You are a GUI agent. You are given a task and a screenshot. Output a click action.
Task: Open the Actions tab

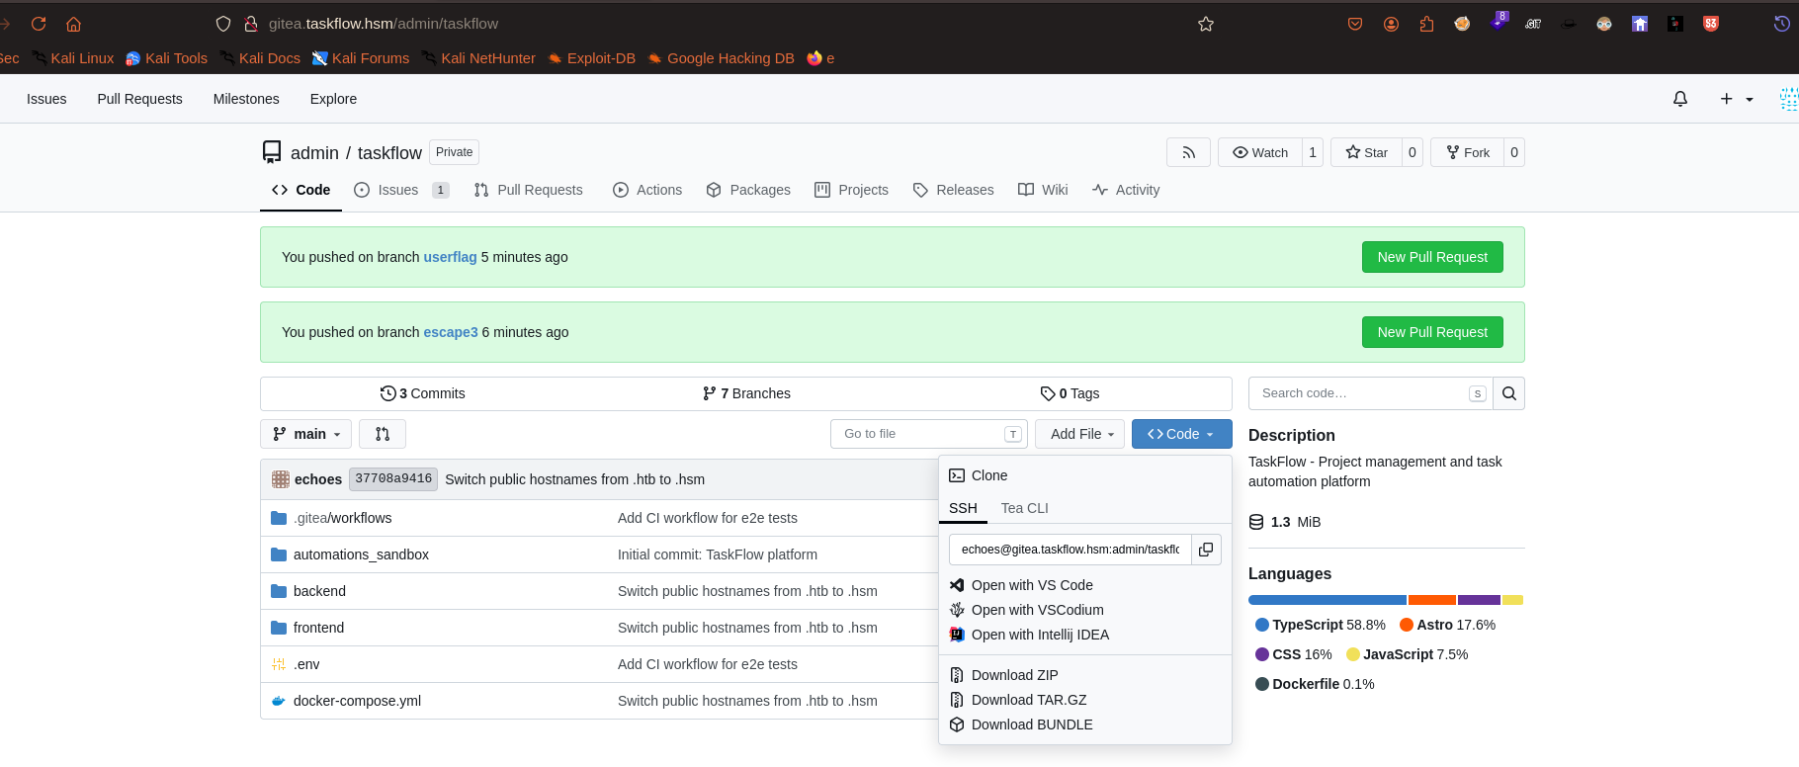tap(647, 190)
